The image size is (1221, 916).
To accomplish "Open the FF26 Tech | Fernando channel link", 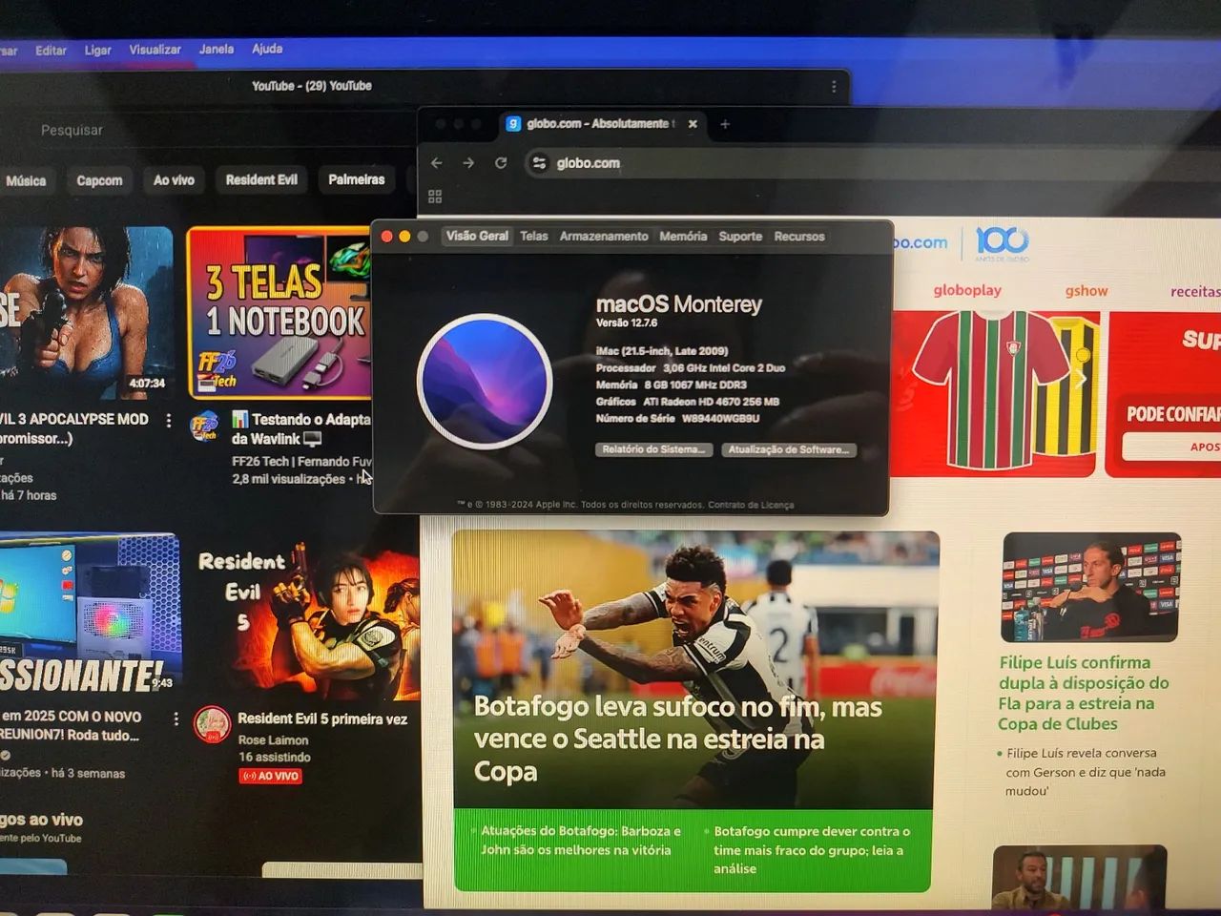I will (301, 462).
